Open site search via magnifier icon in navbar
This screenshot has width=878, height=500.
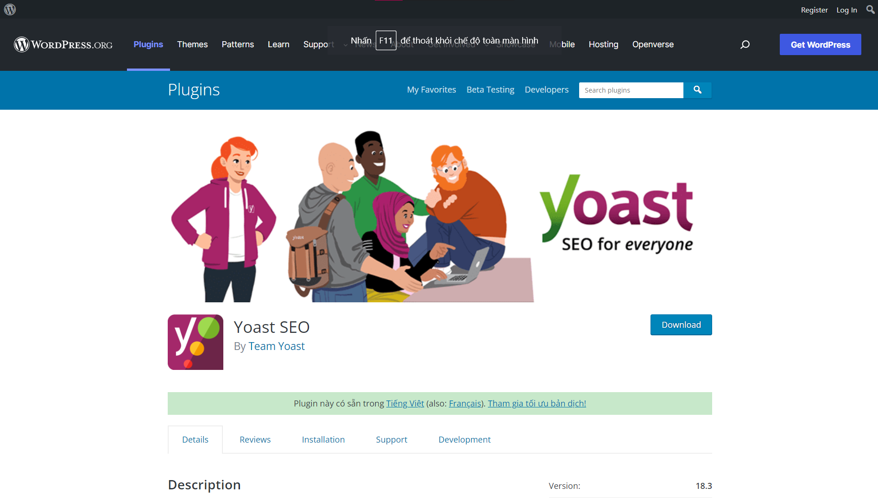[745, 44]
